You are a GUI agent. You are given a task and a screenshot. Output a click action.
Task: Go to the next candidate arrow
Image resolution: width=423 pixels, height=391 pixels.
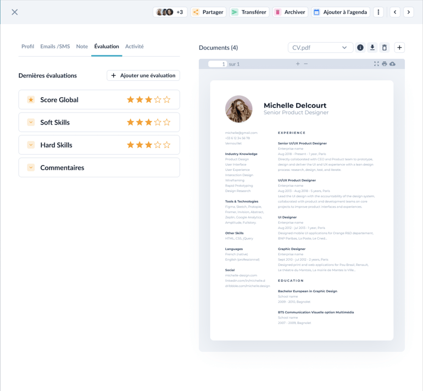pyautogui.click(x=409, y=12)
